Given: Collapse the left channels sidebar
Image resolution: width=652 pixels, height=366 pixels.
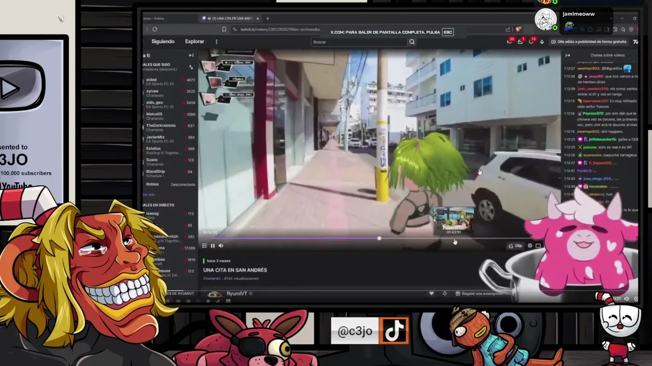Looking at the screenshot, I should [x=191, y=55].
